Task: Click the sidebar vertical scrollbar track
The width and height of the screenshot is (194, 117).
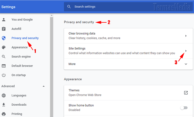Action: click(x=52, y=67)
